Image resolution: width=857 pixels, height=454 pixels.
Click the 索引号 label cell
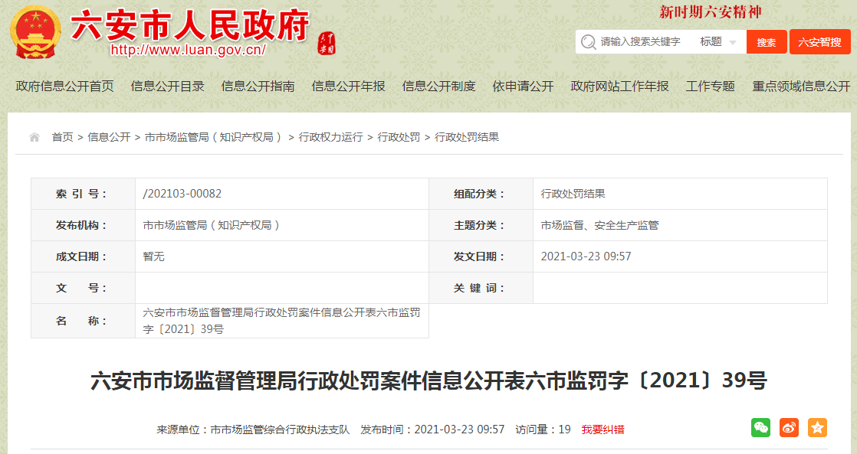point(83,194)
